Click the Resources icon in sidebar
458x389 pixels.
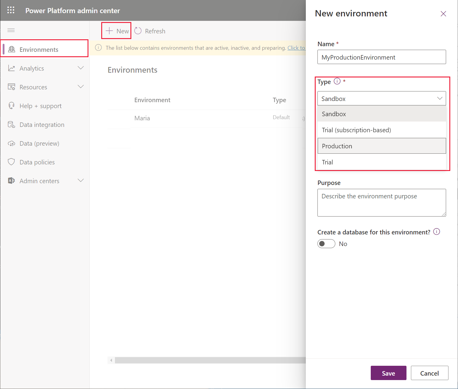12,87
